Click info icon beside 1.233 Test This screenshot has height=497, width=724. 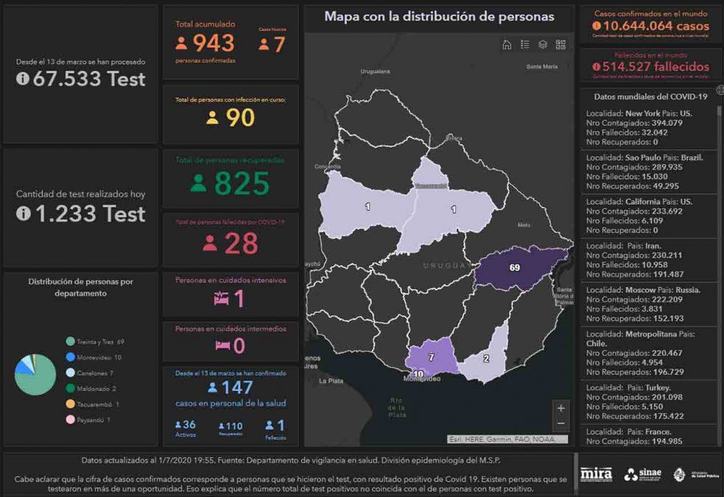click(23, 214)
